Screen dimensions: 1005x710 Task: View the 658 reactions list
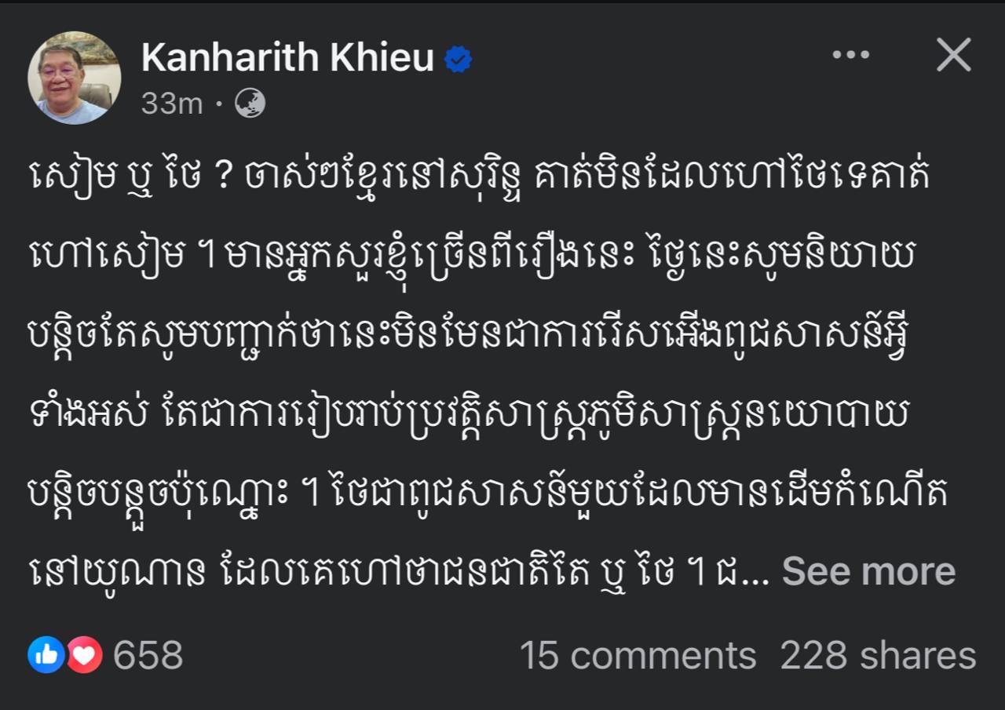148,655
